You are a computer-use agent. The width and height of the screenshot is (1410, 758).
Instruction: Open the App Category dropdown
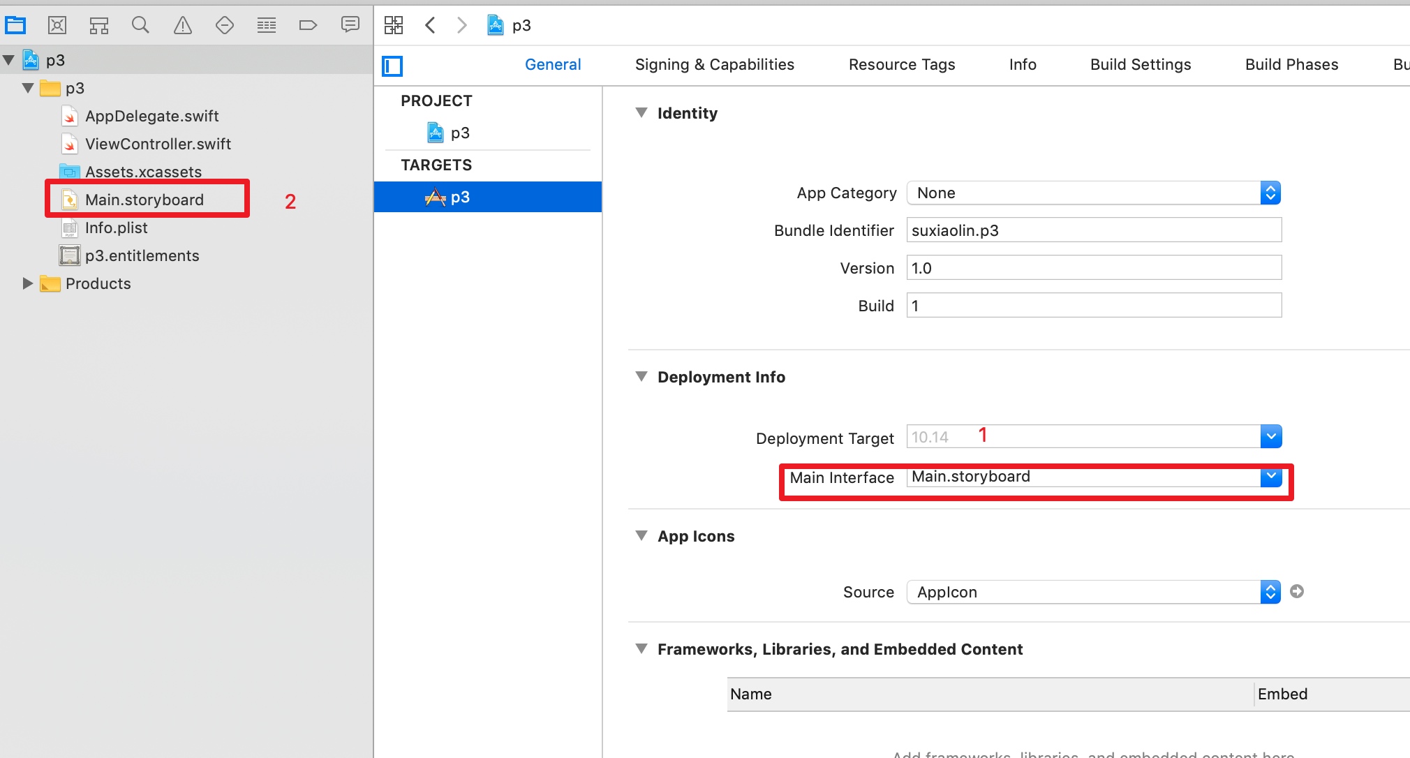pos(1094,193)
